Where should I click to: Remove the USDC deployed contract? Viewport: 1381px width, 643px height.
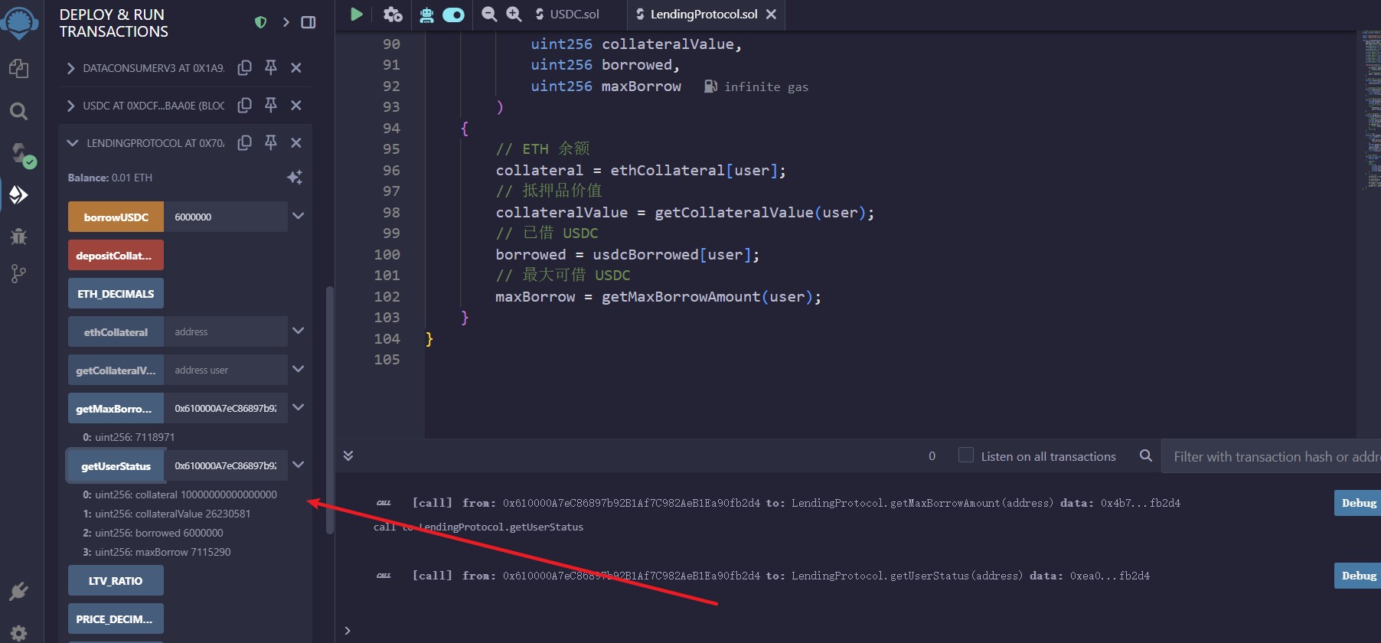[x=296, y=105]
